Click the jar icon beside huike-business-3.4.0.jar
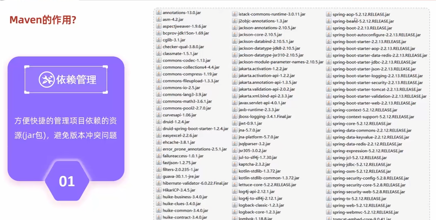The image size is (436, 220). tap(159, 197)
